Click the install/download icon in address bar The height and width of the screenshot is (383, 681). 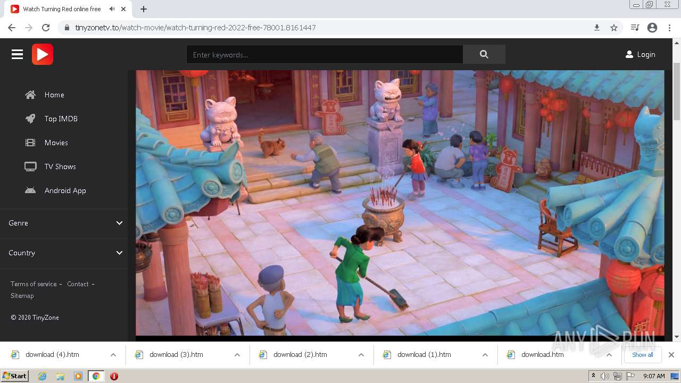point(597,28)
